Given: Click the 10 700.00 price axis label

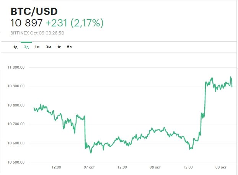Looking at the screenshot, I should [x=16, y=124].
